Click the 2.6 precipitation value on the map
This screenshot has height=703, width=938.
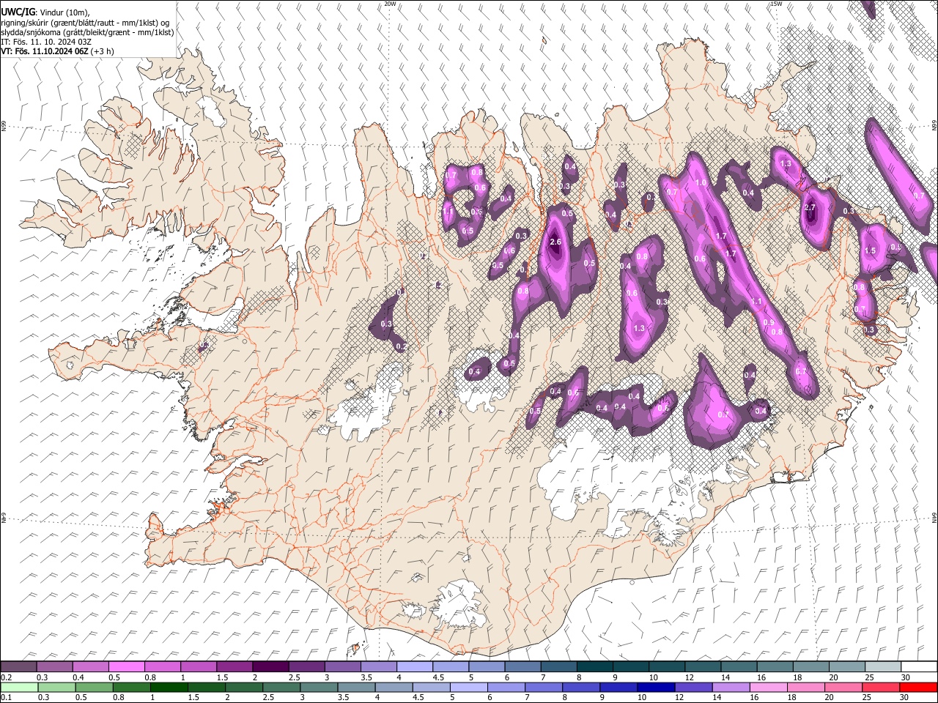(x=555, y=242)
